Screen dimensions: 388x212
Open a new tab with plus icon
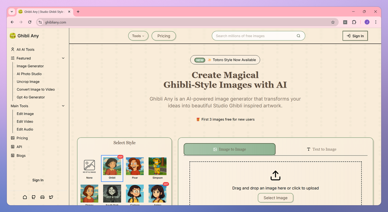[x=78, y=12]
